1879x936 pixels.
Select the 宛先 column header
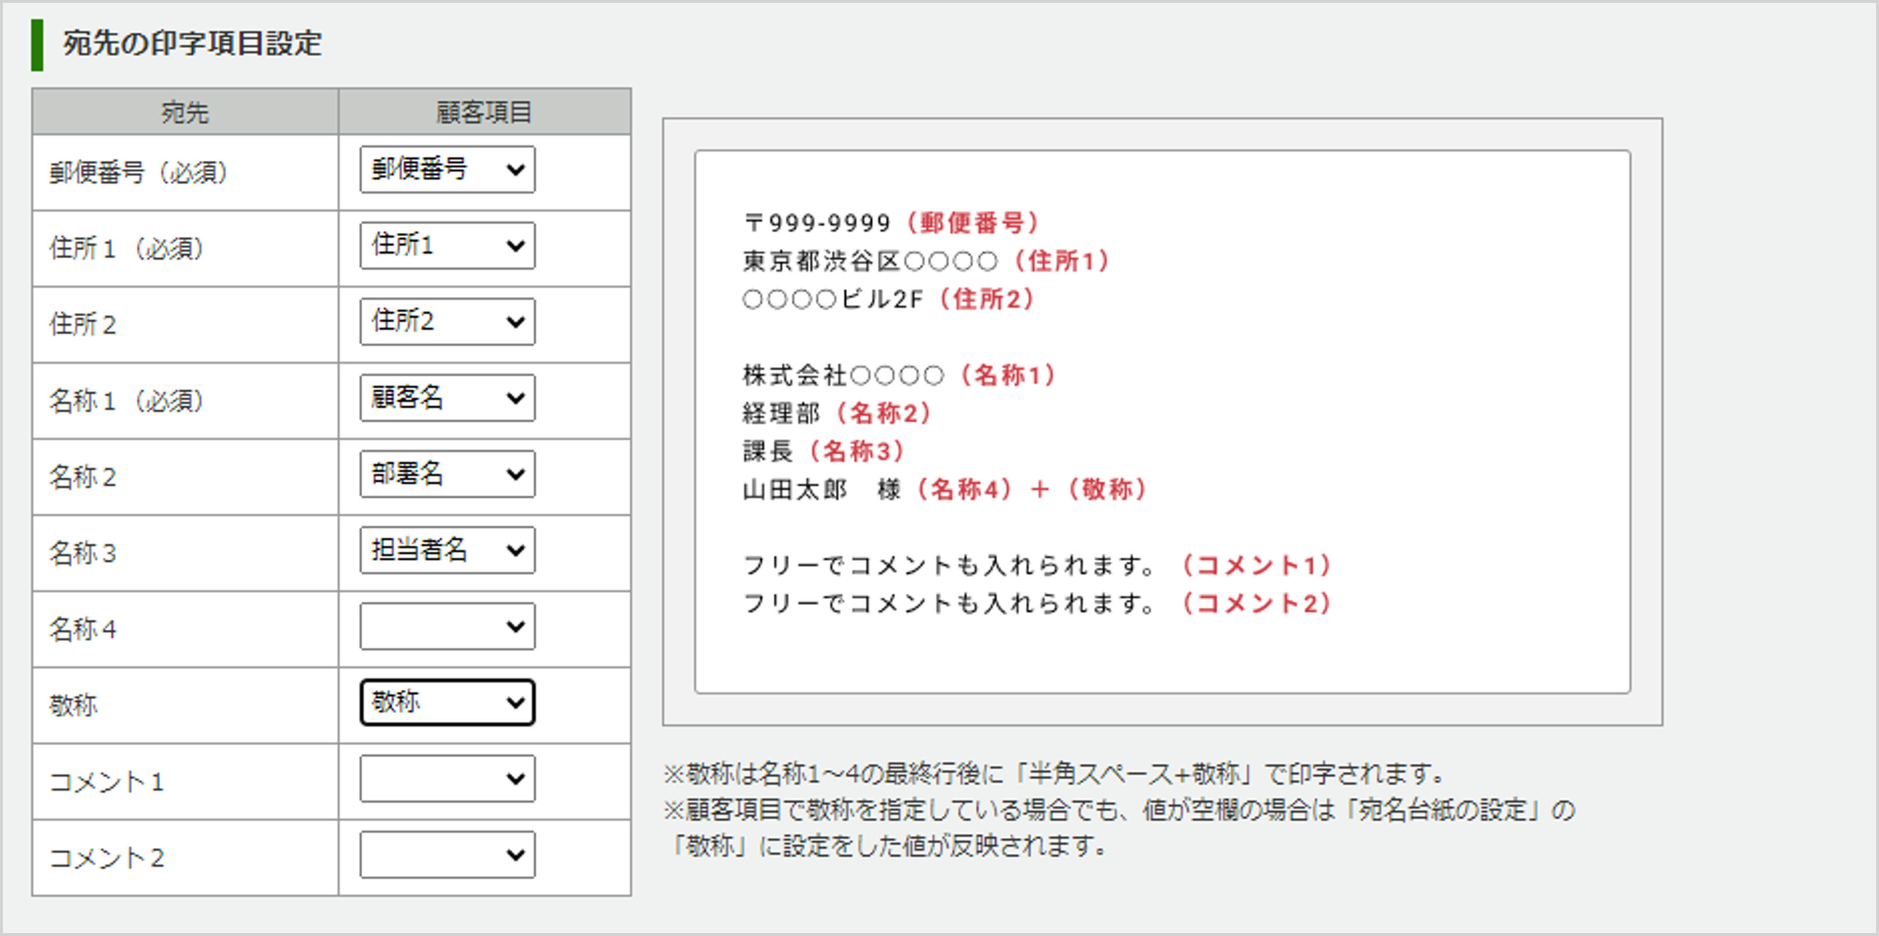coord(185,113)
